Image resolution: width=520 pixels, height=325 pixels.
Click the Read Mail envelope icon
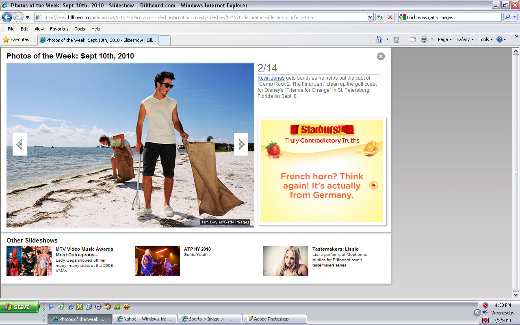tap(413, 39)
